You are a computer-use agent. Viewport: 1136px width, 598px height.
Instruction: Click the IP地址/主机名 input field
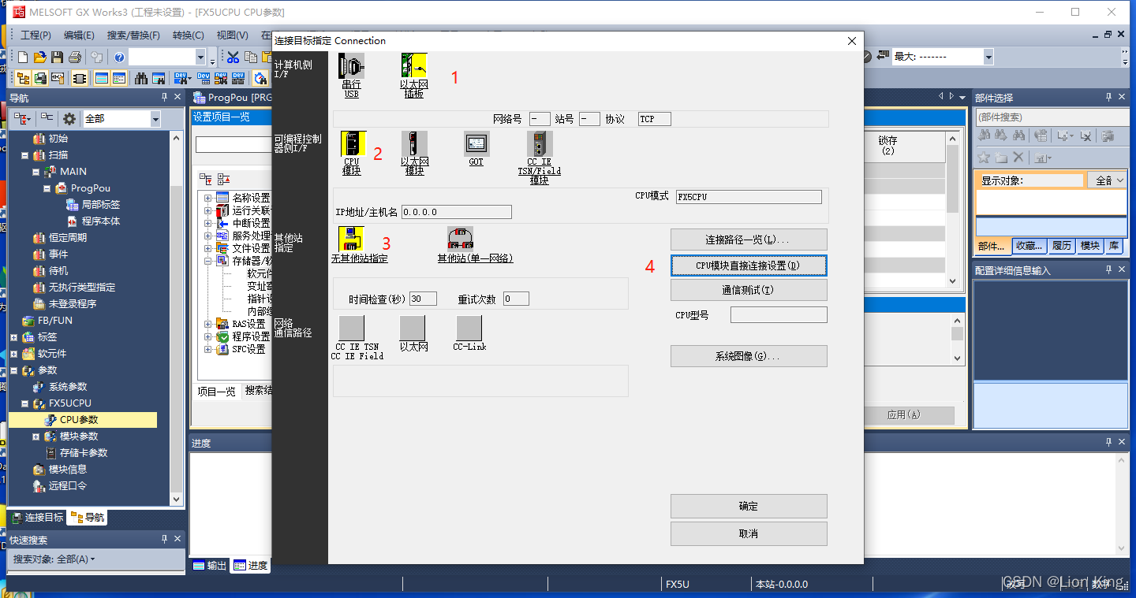457,212
